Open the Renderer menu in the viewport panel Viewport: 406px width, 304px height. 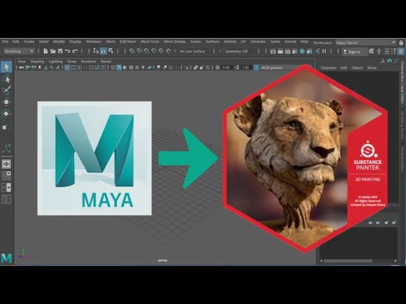point(89,61)
